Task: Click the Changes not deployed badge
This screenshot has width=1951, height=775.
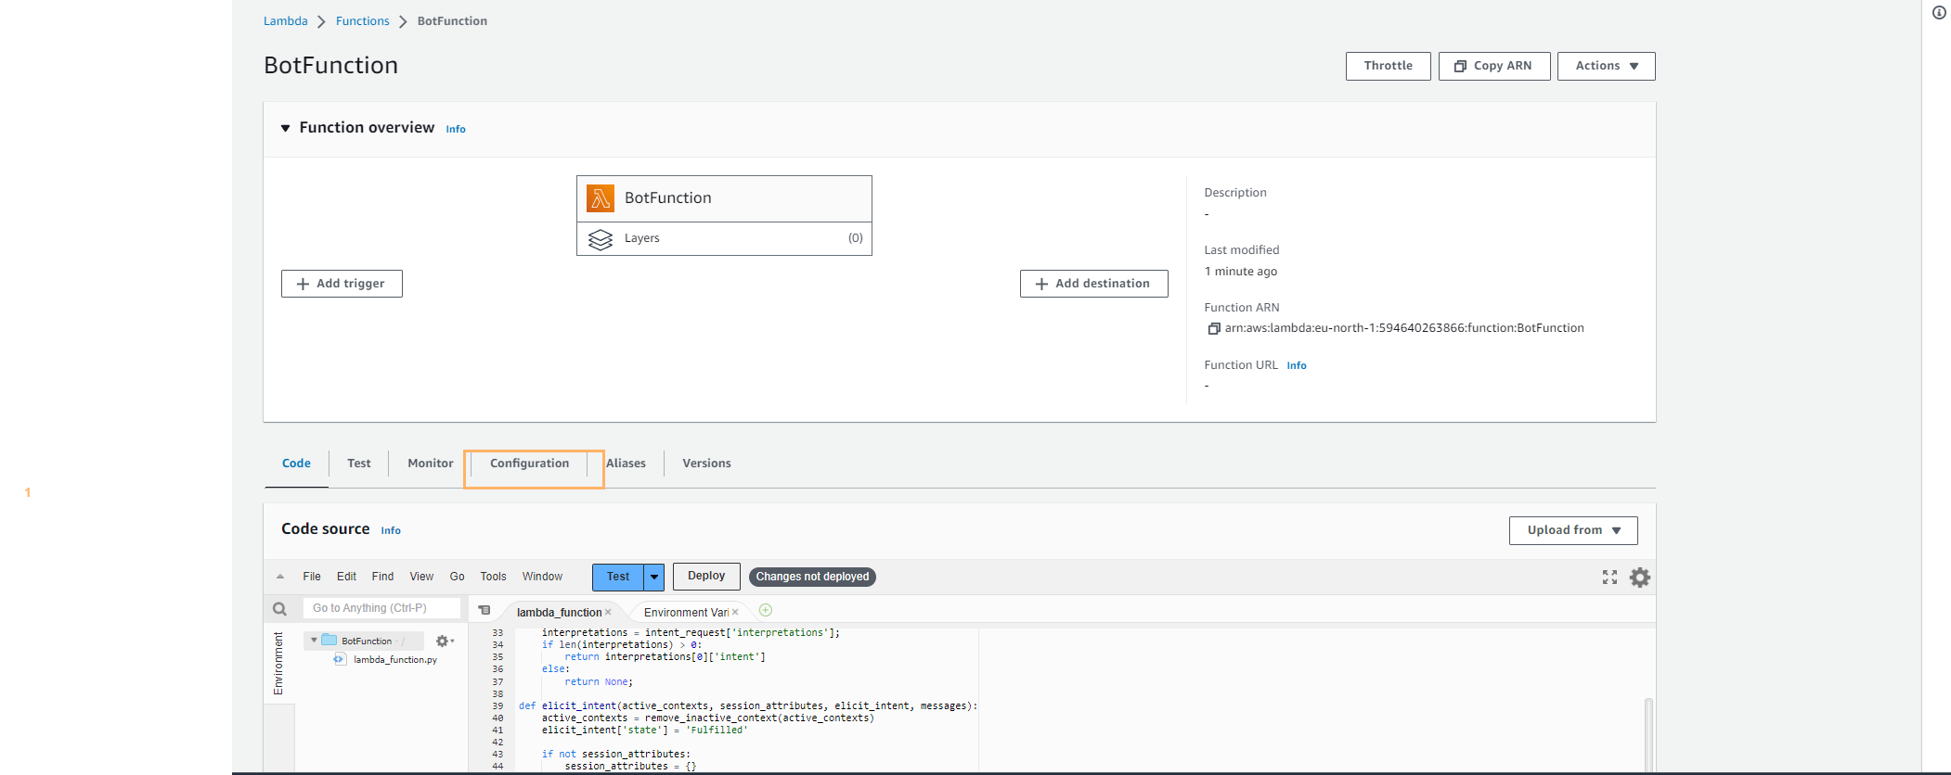Action: click(812, 577)
